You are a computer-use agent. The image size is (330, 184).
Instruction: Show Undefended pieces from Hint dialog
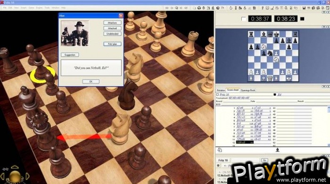(x=112, y=33)
